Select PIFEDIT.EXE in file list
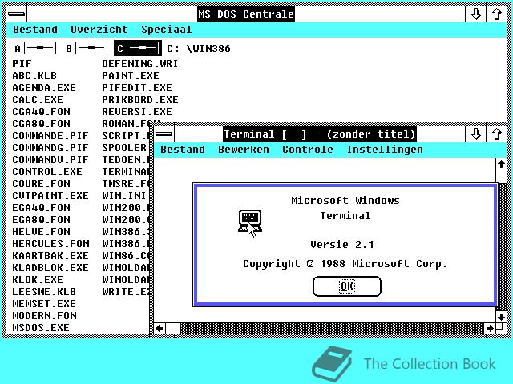This screenshot has width=513, height=384. (137, 87)
